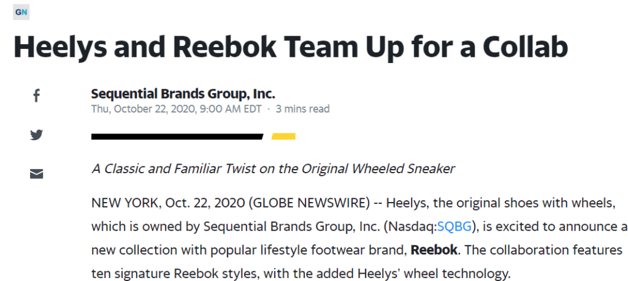Click the black divider bar under byline
This screenshot has height=281, width=628.
click(x=177, y=137)
